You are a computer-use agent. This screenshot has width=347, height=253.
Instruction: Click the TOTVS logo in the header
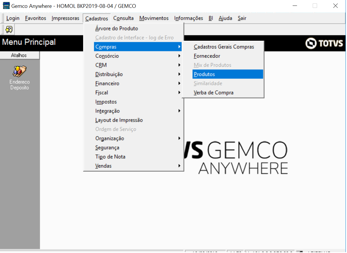(x=324, y=43)
